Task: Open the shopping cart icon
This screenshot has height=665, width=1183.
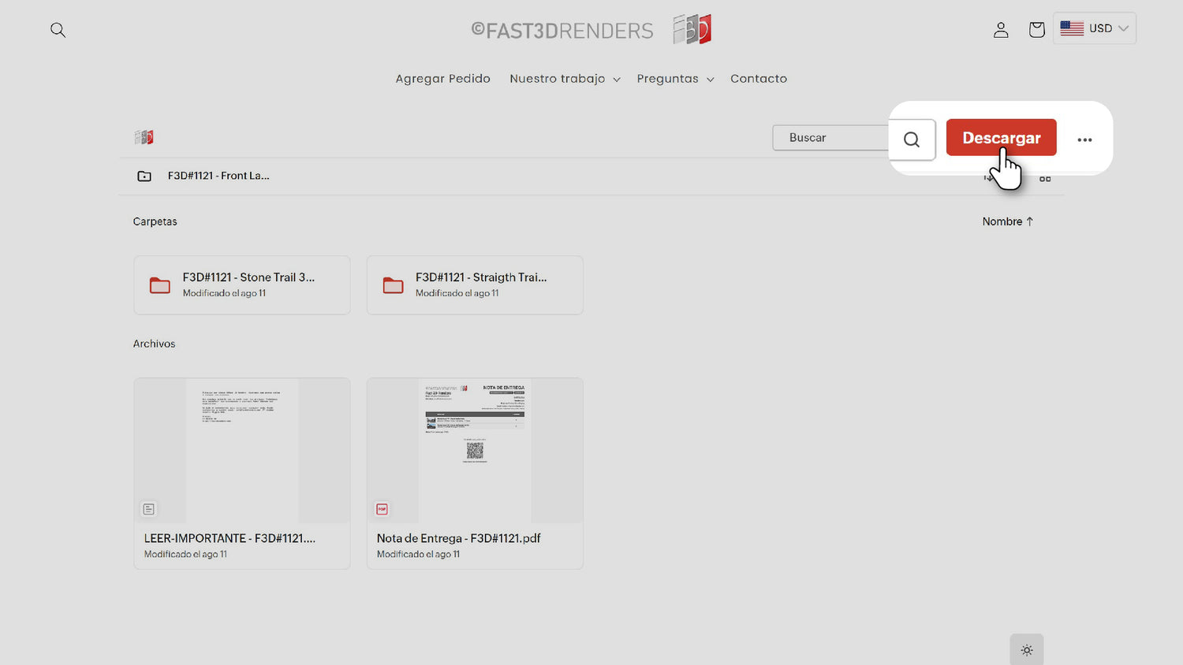Action: tap(1036, 30)
